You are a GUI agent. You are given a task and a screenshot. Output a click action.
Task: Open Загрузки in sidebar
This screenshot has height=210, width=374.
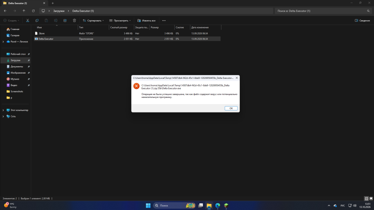(x=15, y=60)
